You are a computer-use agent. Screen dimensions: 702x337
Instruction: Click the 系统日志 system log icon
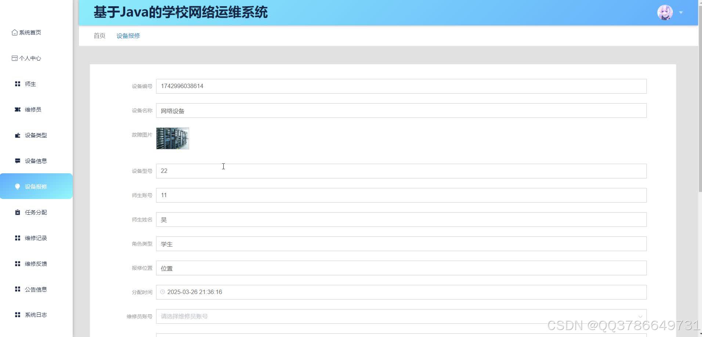tap(17, 315)
